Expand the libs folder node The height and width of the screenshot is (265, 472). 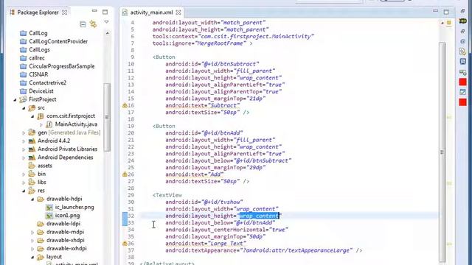pos(24,183)
